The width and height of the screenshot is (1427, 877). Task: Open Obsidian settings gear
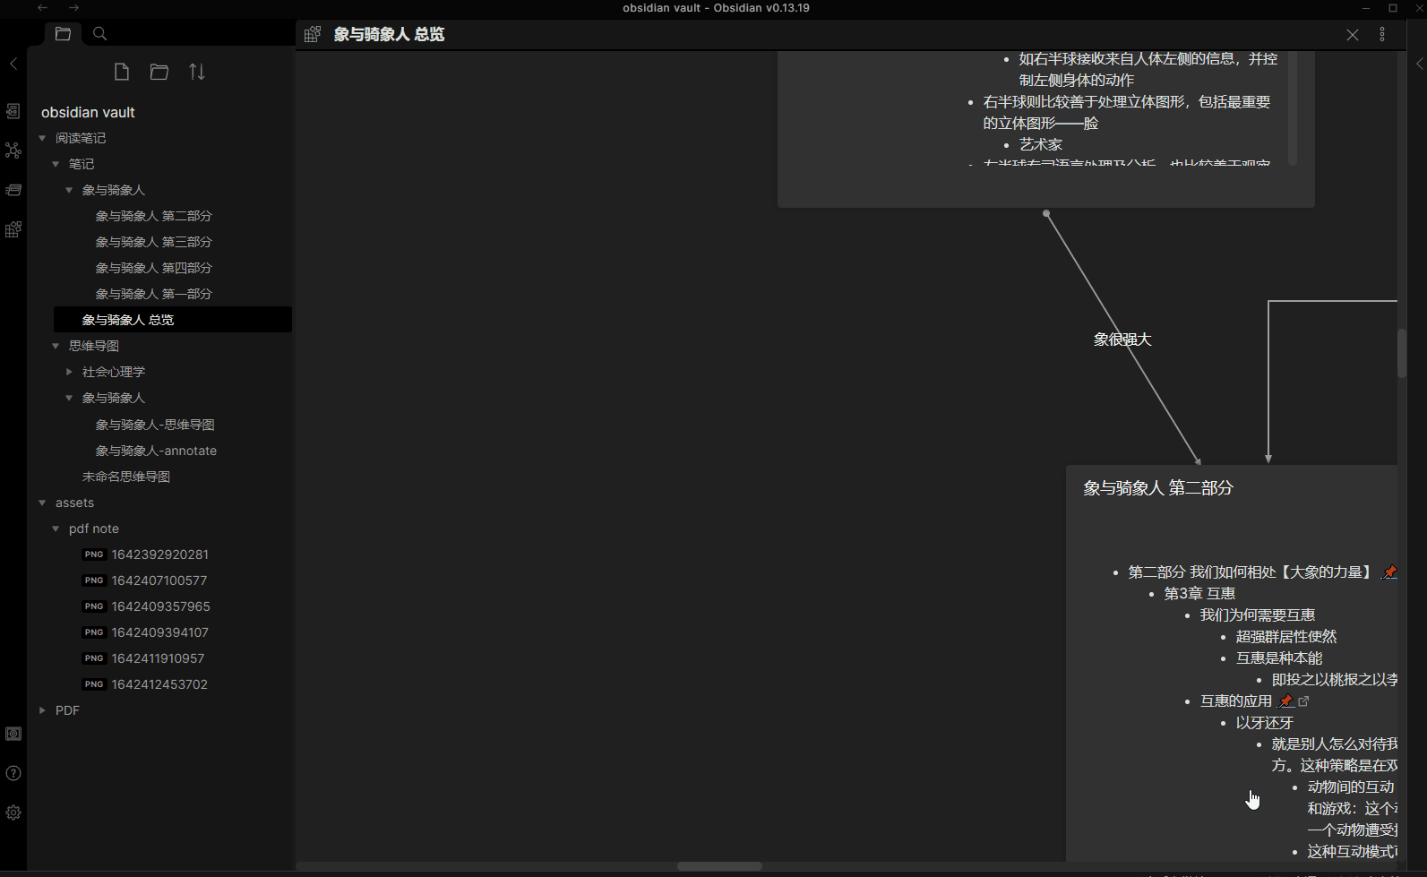pyautogui.click(x=13, y=813)
